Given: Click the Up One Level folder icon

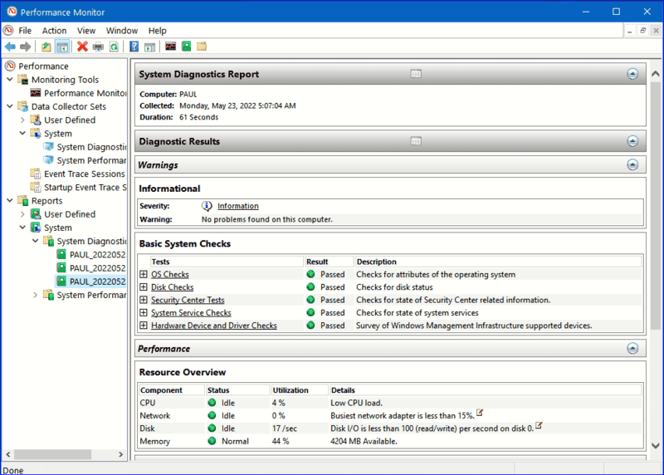Looking at the screenshot, I should [46, 47].
